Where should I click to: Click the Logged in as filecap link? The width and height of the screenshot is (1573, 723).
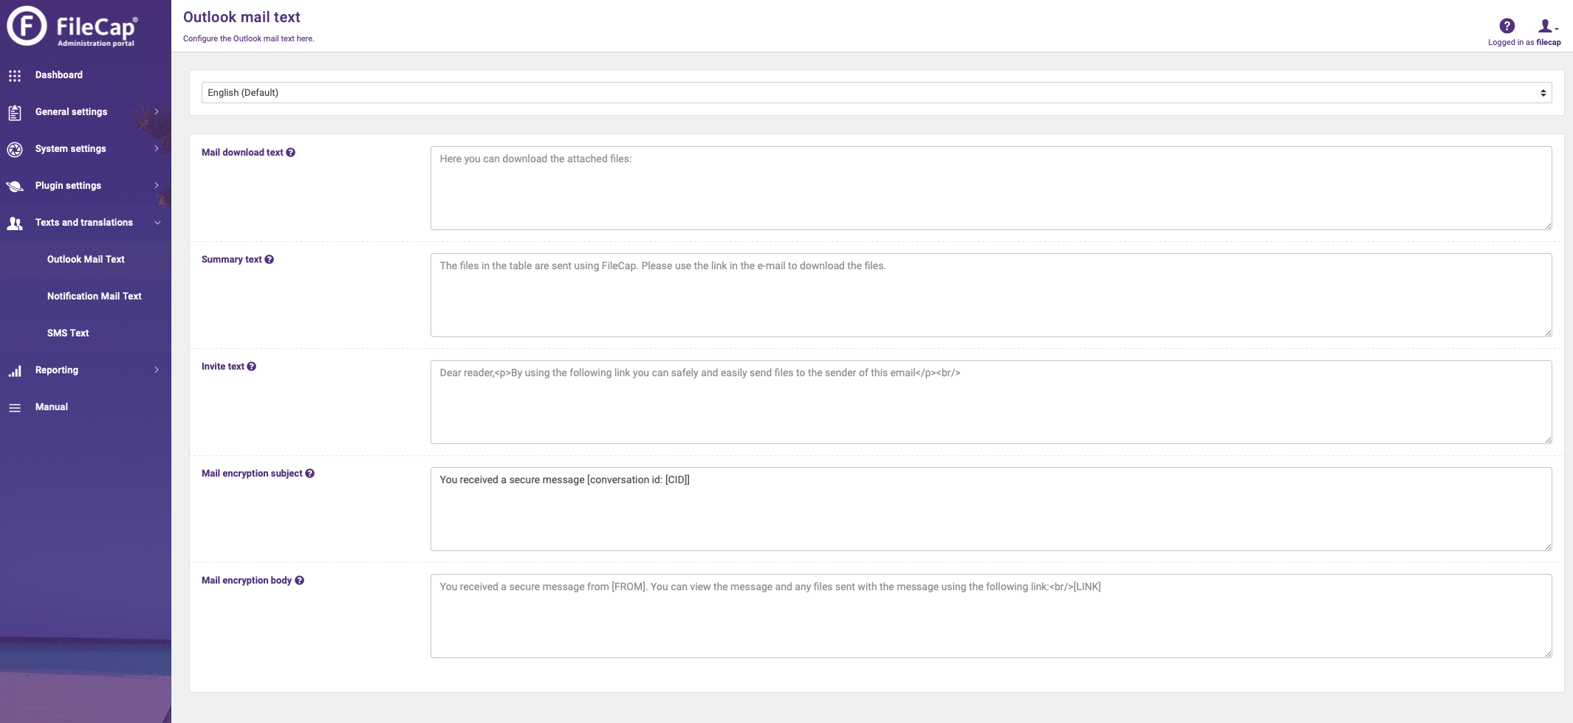(x=1524, y=42)
